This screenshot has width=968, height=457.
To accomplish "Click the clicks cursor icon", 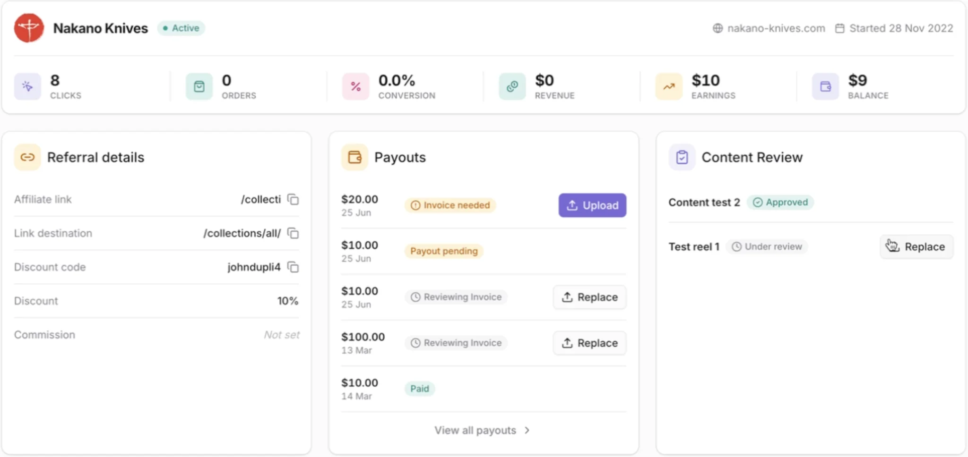I will [27, 86].
